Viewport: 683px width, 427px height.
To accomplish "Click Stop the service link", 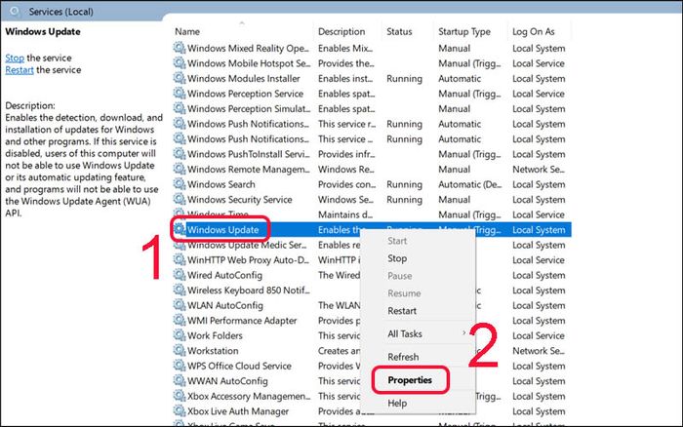I will (15, 58).
